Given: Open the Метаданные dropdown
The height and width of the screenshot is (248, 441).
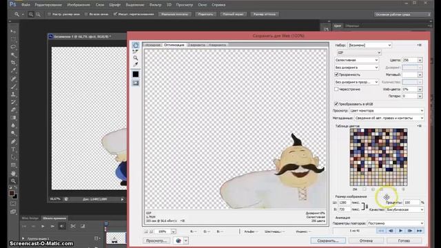Looking at the screenshot, I should pyautogui.click(x=389, y=118).
